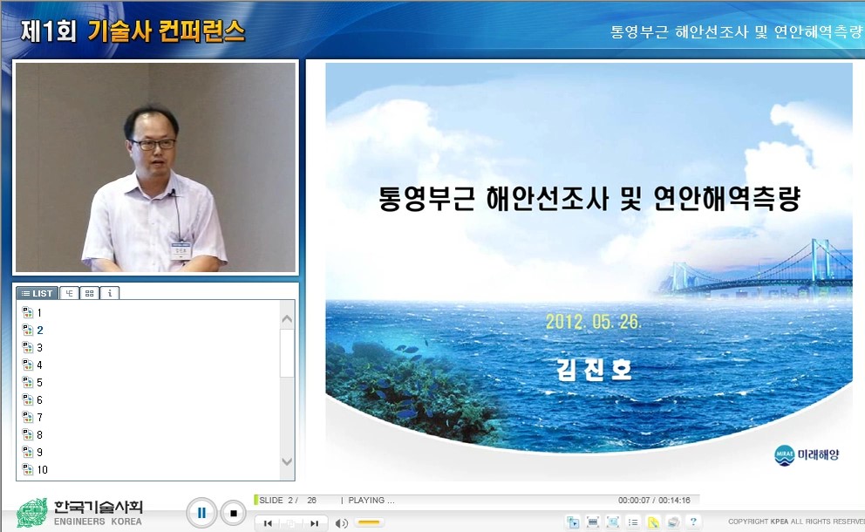Stop the lecture playback
Image resolution: width=865 pixels, height=532 pixels.
[233, 513]
